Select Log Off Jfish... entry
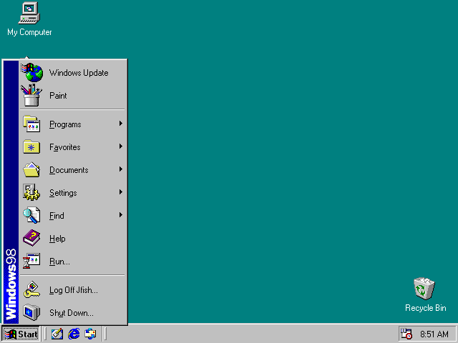This screenshot has width=458, height=343. coord(73,289)
